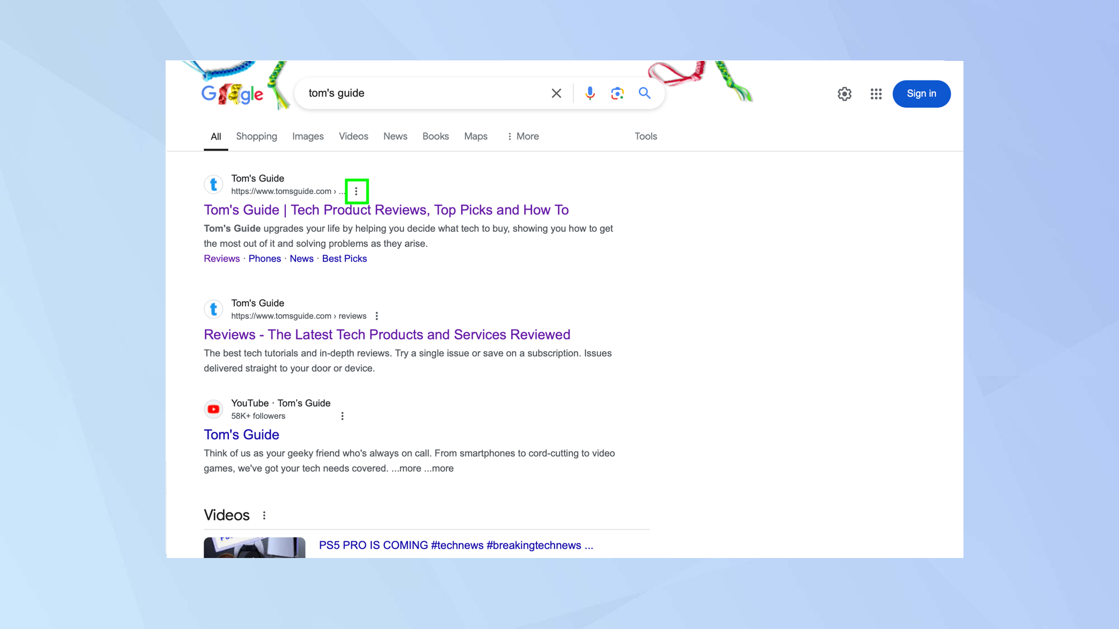Open the Tools options
This screenshot has height=629, width=1119.
(x=646, y=136)
